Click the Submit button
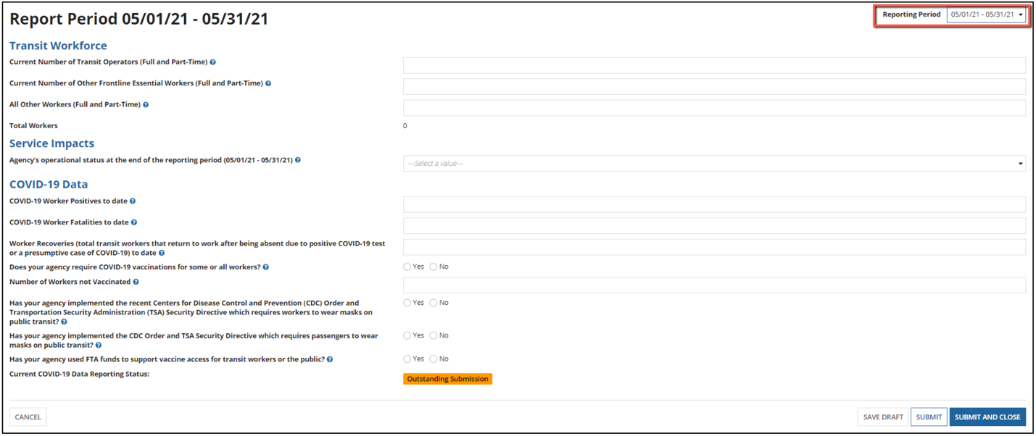 (928, 417)
